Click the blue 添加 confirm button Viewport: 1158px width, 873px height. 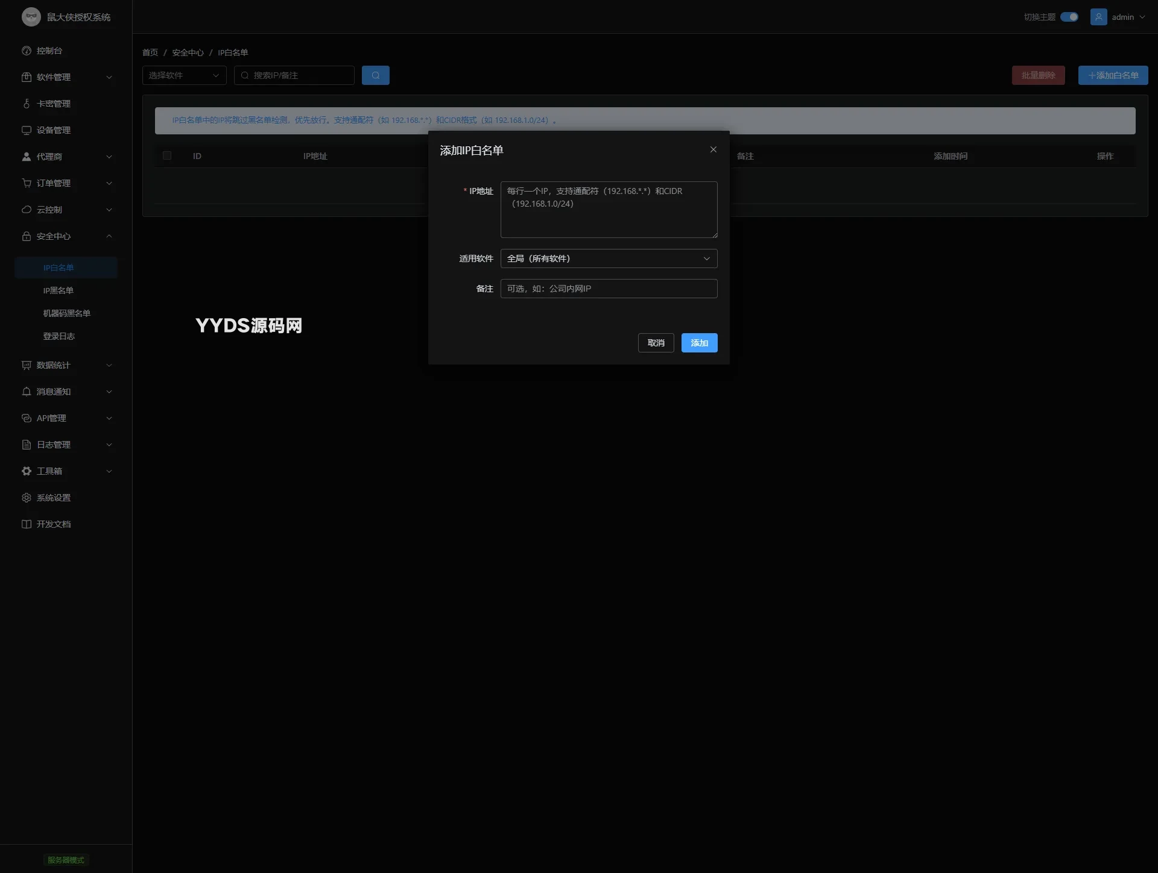[699, 343]
